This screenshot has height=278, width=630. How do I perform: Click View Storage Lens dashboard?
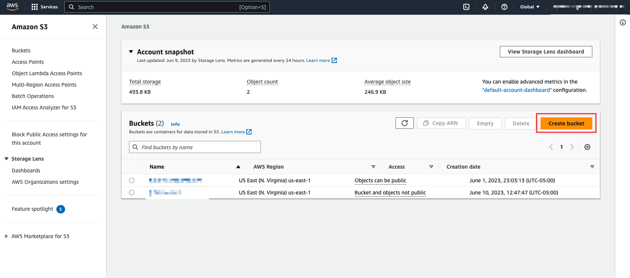coord(546,52)
